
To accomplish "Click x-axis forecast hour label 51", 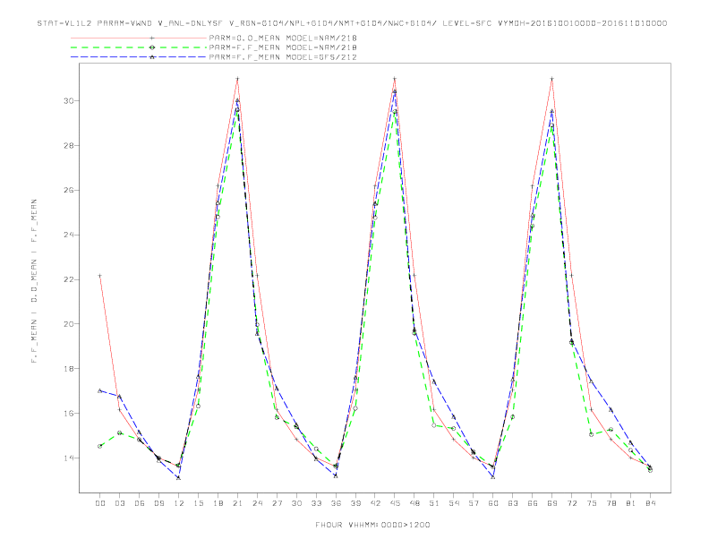I will click(x=434, y=503).
